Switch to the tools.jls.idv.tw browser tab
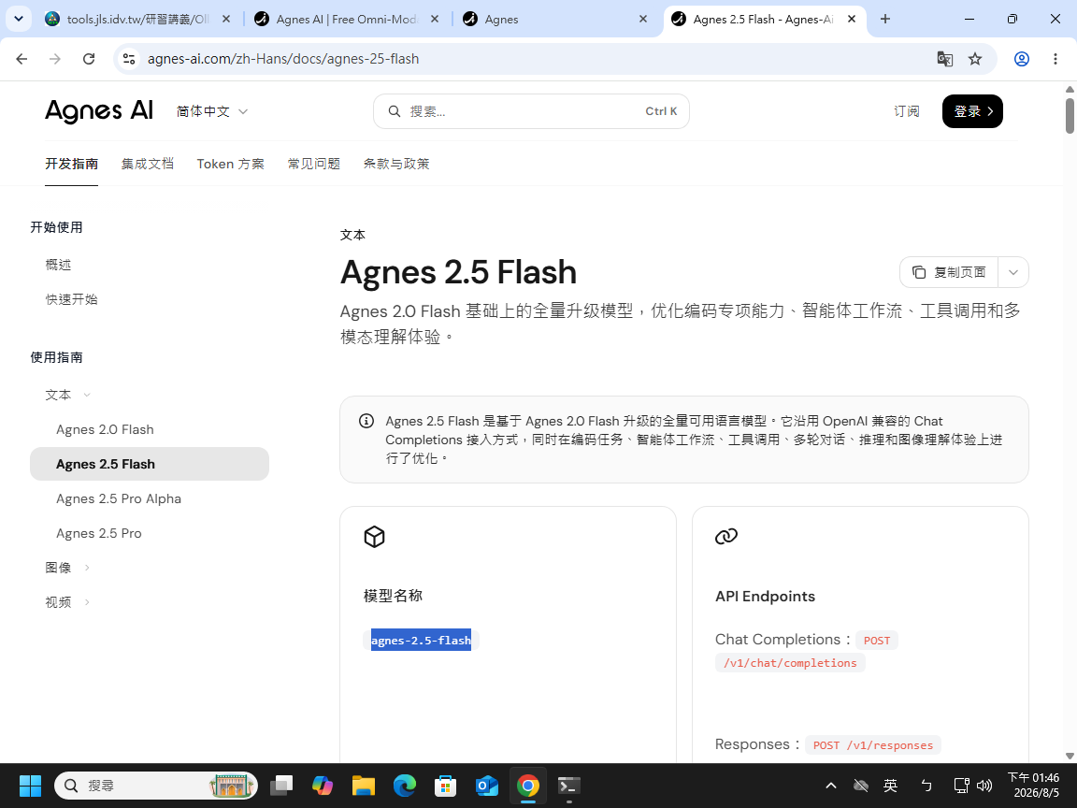 coord(137,20)
